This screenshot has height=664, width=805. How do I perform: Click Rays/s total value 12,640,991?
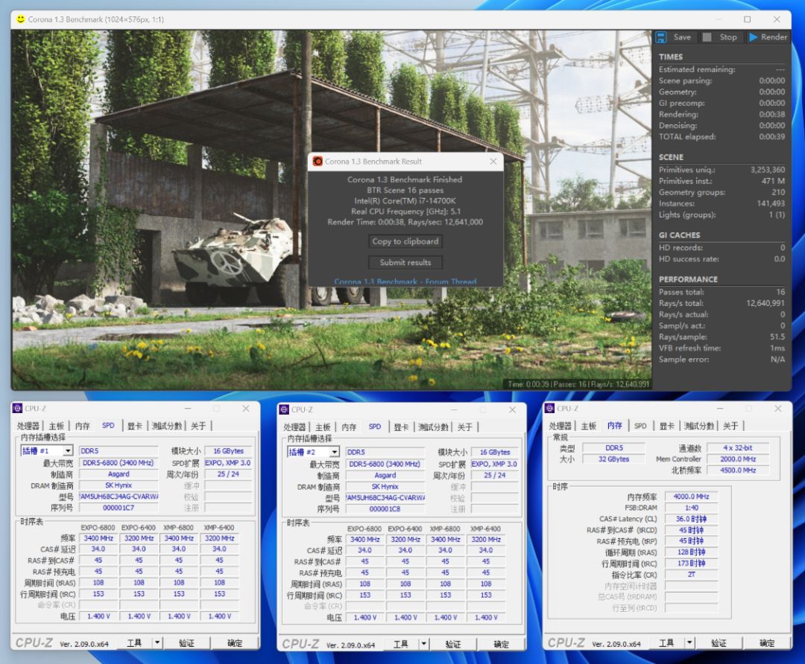(x=765, y=303)
